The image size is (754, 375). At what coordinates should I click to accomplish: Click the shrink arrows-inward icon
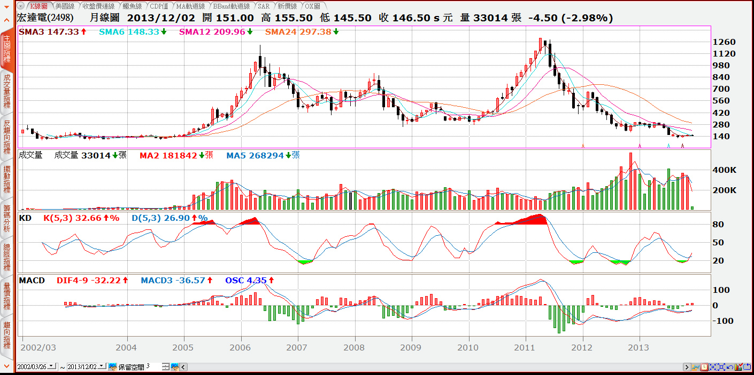click(x=713, y=367)
